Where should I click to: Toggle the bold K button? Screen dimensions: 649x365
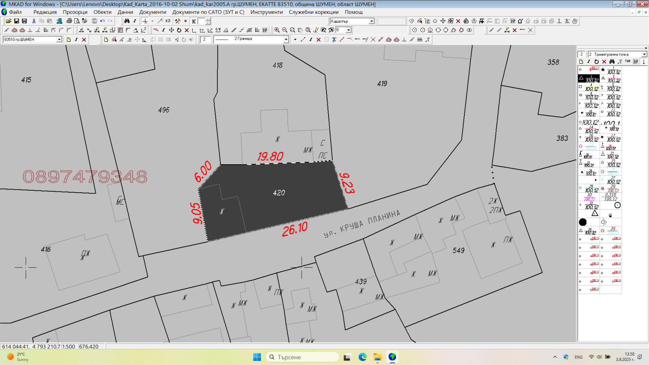click(x=194, y=21)
